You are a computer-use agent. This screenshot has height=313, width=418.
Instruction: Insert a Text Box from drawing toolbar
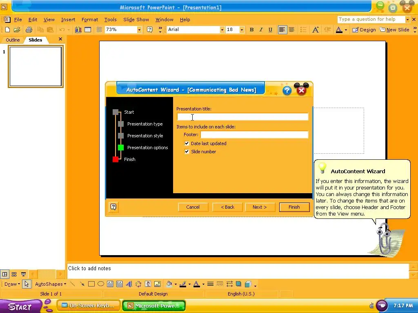tap(110, 284)
